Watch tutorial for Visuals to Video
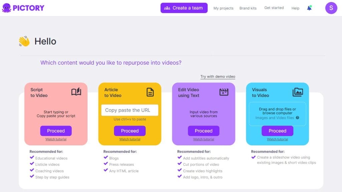The height and width of the screenshot is (192, 342). tap(277, 139)
